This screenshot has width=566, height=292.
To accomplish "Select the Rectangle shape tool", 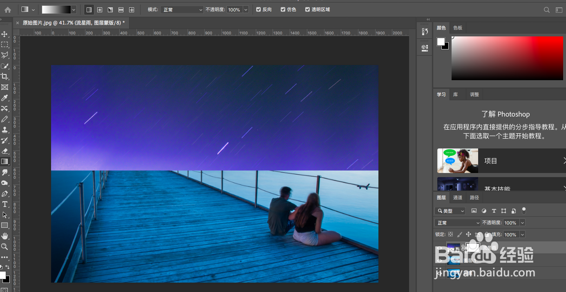I will [x=5, y=225].
